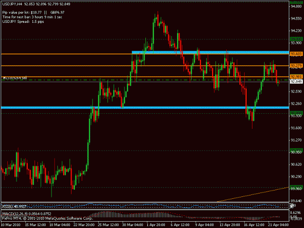Image resolution: width=304 pixels, height=228 pixels.
Task: Click the 92.260 price scale value
Action: [296, 104]
